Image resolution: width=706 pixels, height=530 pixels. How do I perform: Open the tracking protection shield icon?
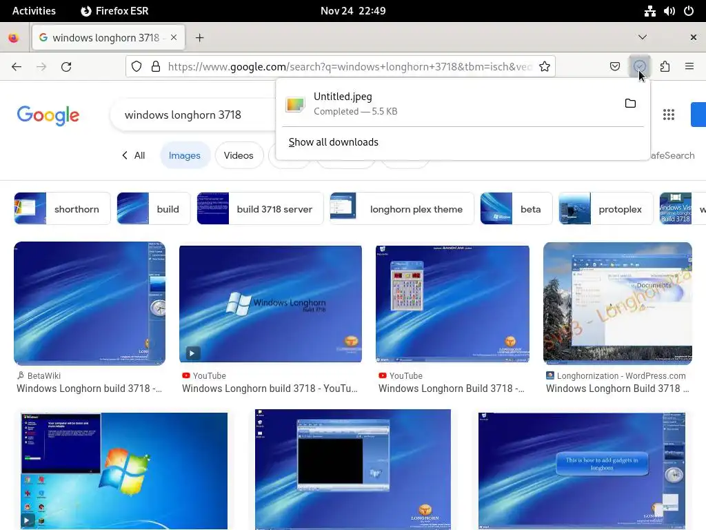click(137, 67)
